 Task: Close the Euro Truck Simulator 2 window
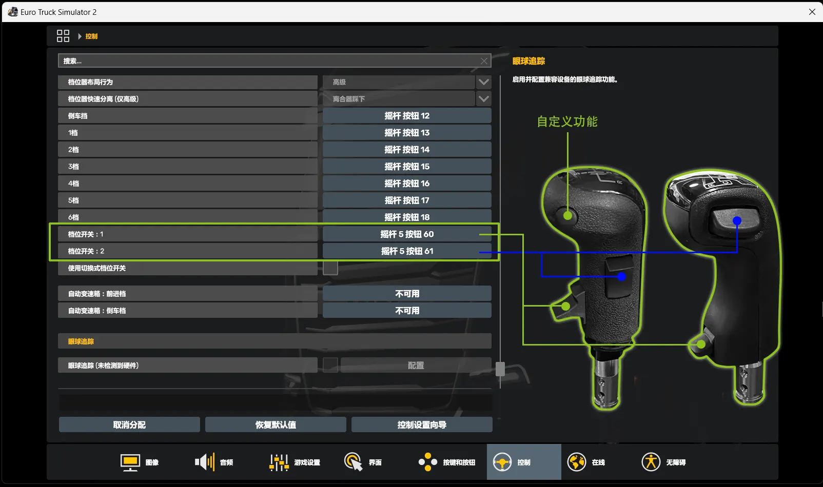812,12
